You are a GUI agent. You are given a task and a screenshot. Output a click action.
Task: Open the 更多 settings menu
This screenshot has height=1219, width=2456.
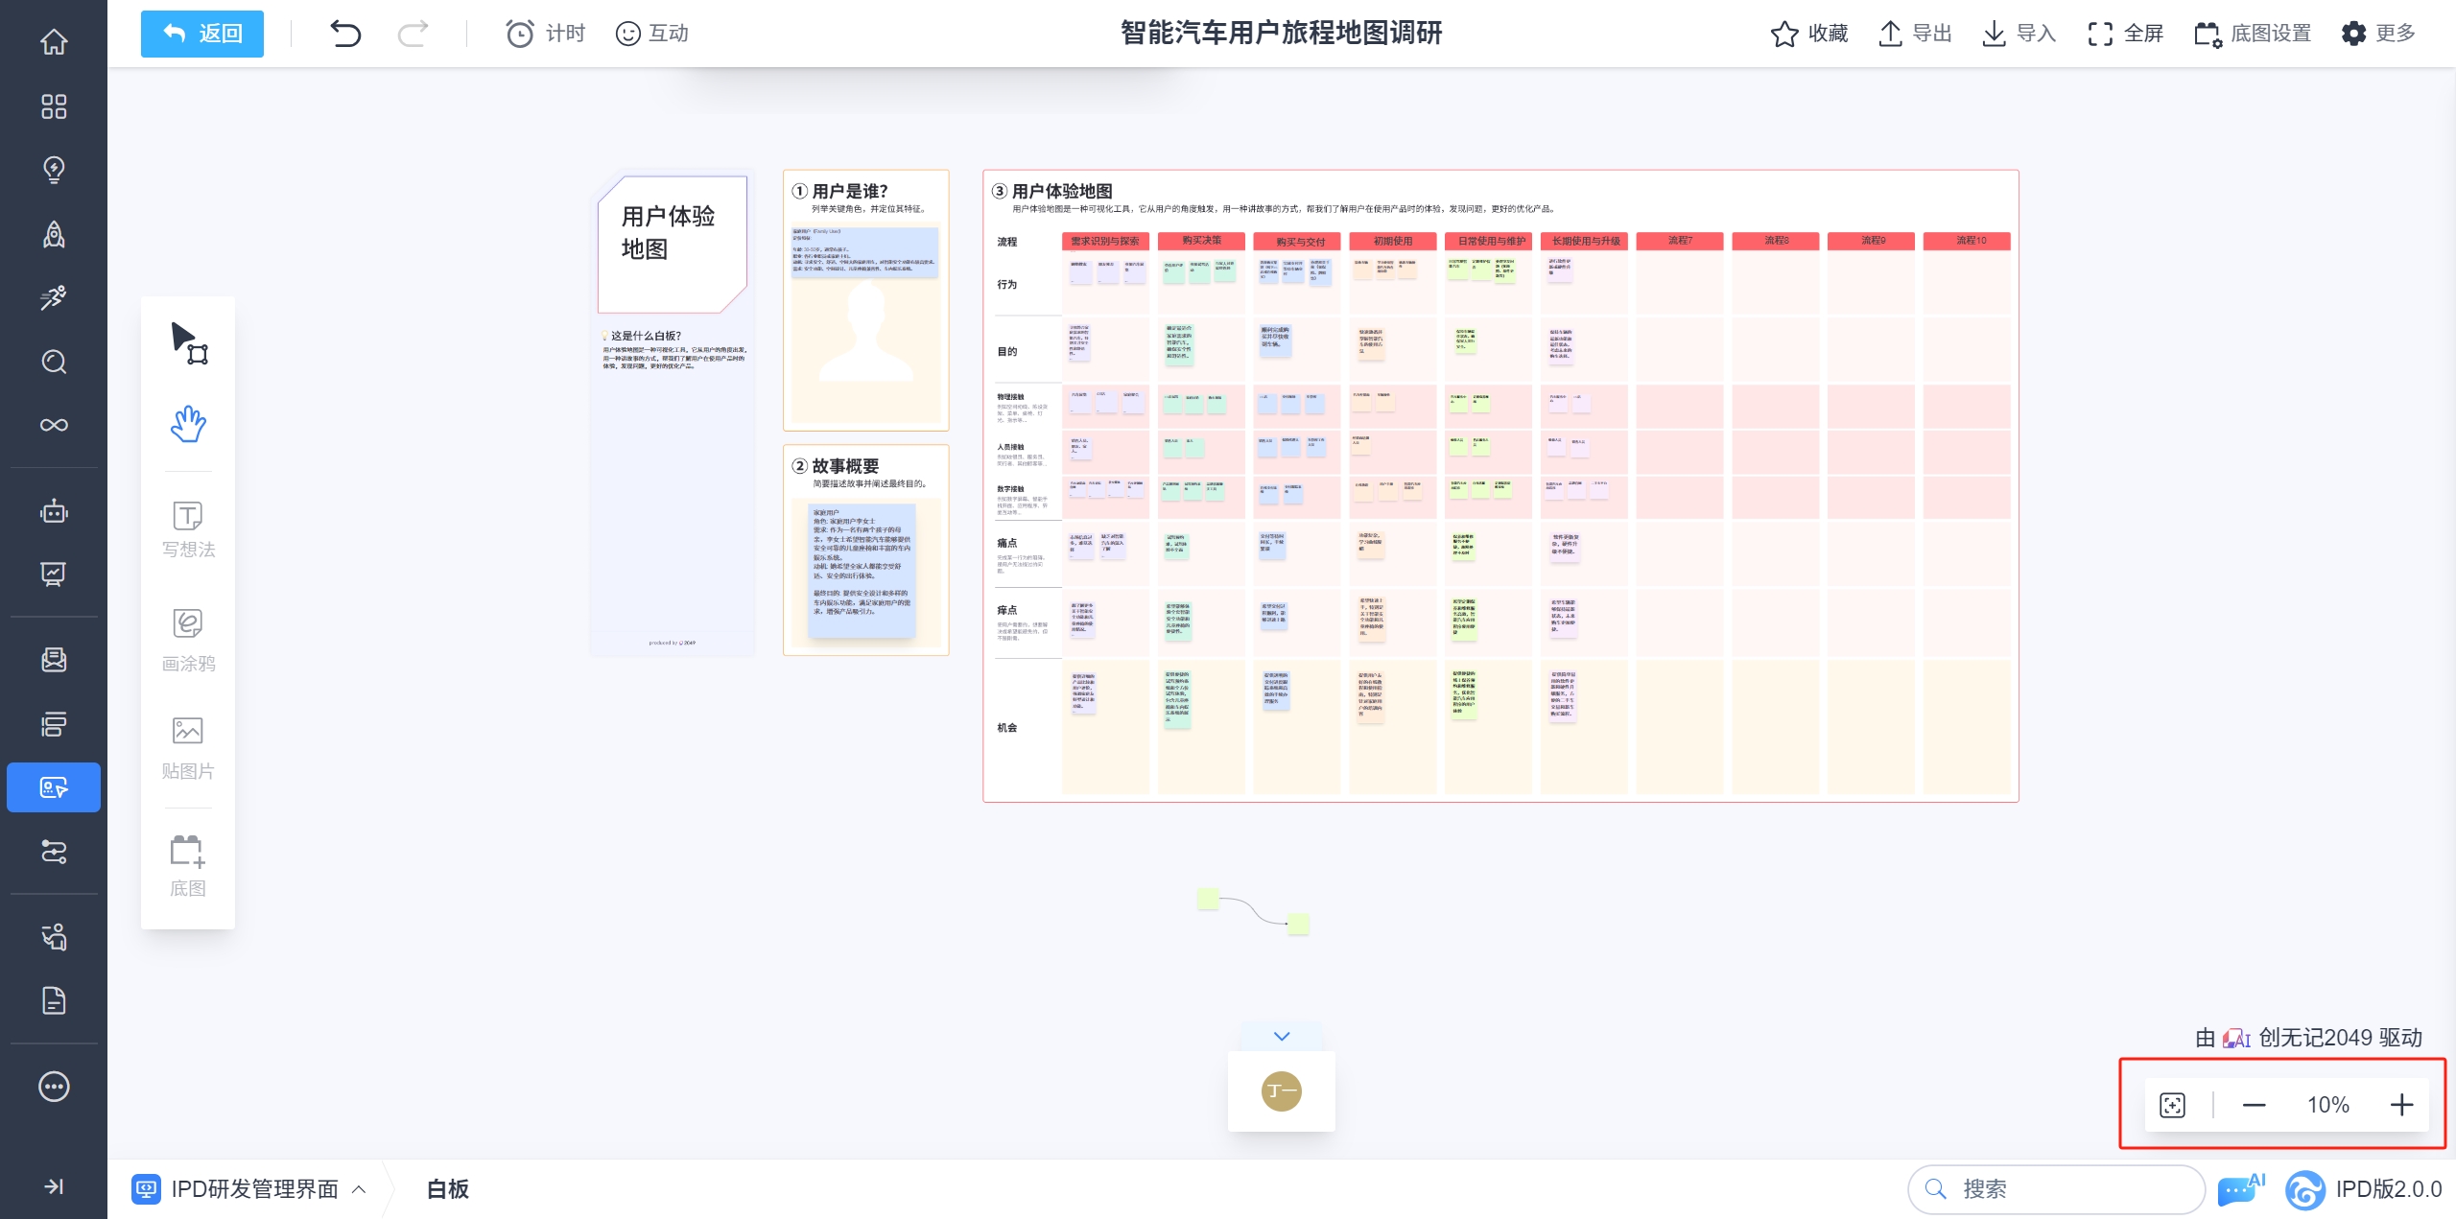pos(2377,34)
